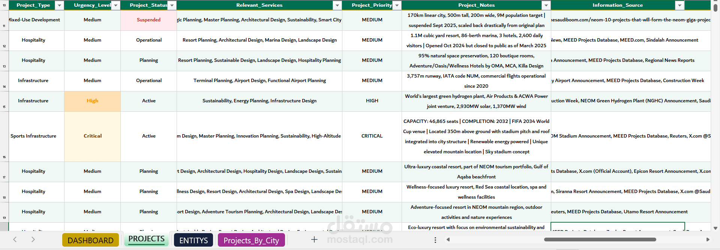Viewport: 720px width, 250px height.
Task: Open the Relevant_Services filter dropdown
Action: point(337,5)
